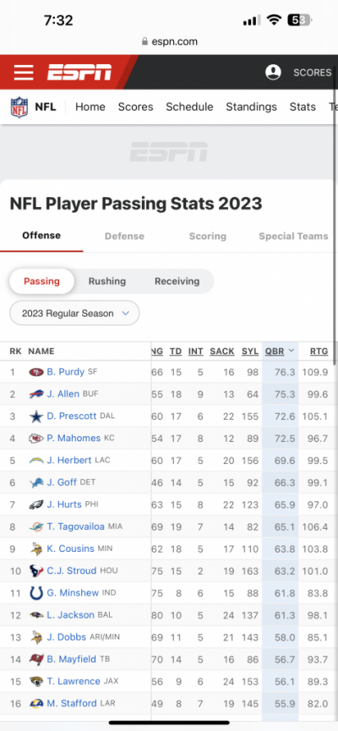Tap the NFL shield logo
The height and width of the screenshot is (731, 338).
[19, 106]
